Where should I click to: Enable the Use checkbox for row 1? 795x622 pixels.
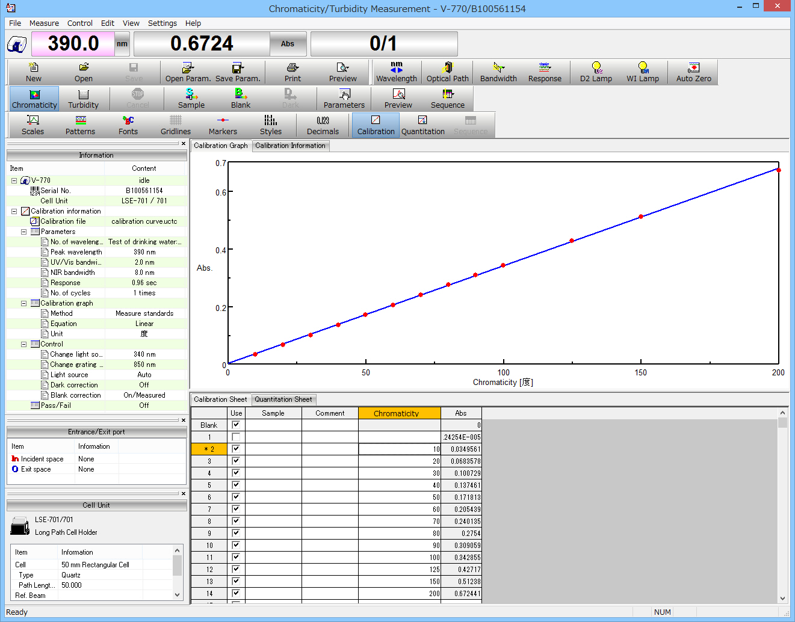[236, 437]
